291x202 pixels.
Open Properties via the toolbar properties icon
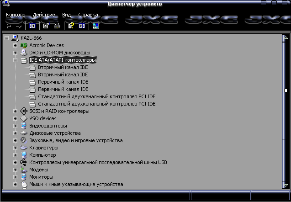coord(46,26)
